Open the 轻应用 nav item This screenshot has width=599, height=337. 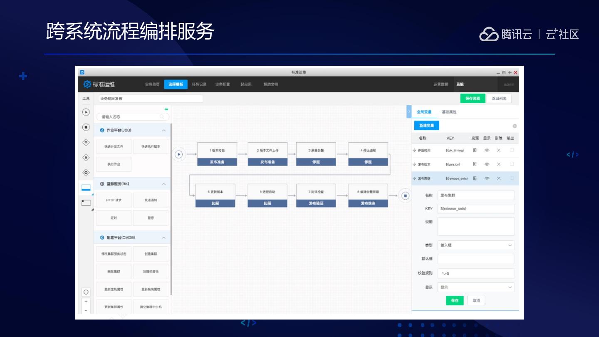[246, 84]
